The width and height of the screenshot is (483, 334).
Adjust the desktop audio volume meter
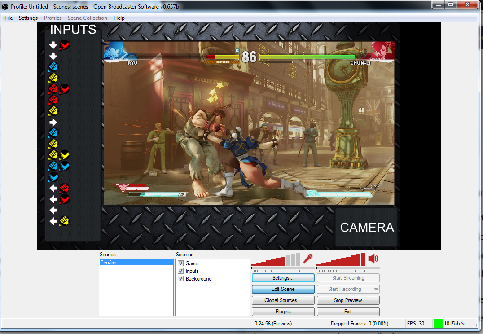point(341,259)
